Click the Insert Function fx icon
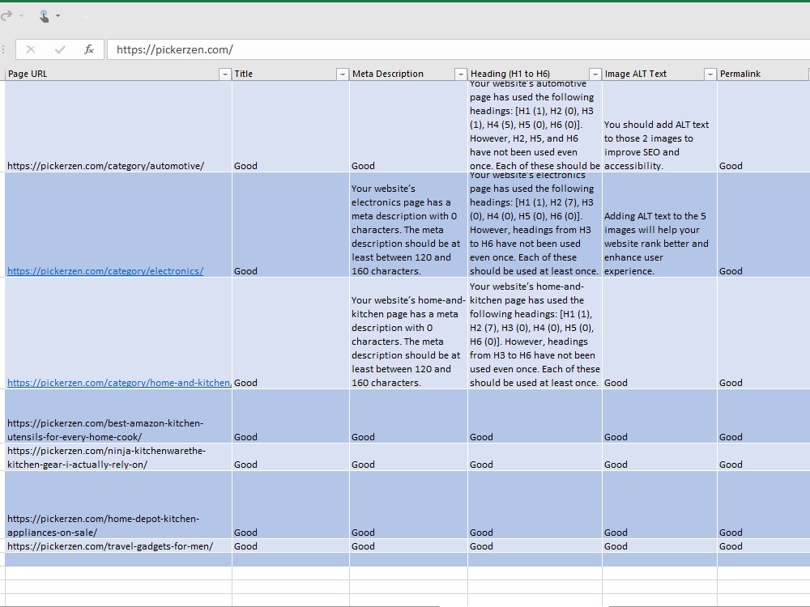Viewport: 810px width, 607px height. [89, 49]
